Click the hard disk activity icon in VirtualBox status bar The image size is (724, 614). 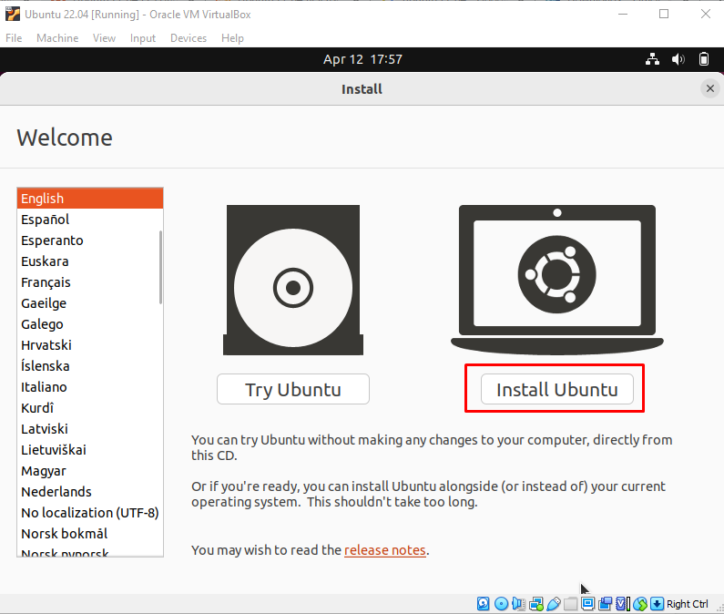coord(483,603)
